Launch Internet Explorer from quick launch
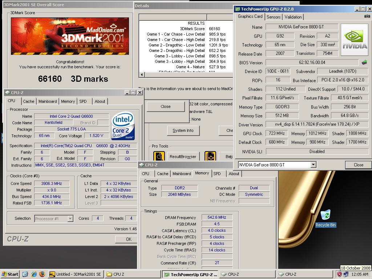This screenshot has width=372, height=279. pos(34,274)
